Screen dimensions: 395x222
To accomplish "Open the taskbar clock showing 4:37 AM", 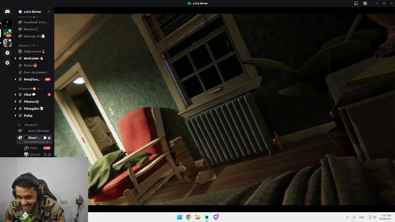I will coord(386,217).
